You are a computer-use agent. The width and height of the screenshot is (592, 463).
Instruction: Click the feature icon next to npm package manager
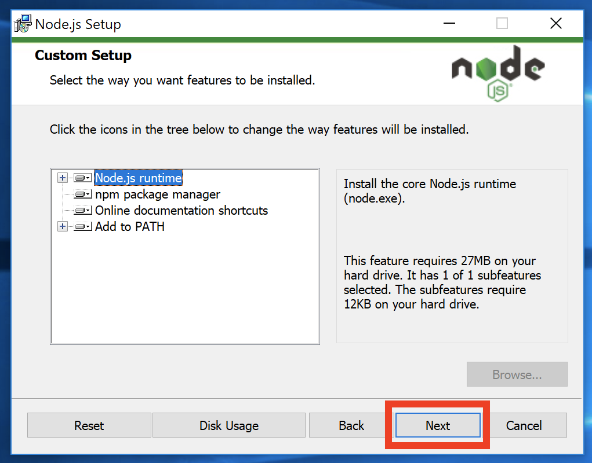[x=82, y=194]
